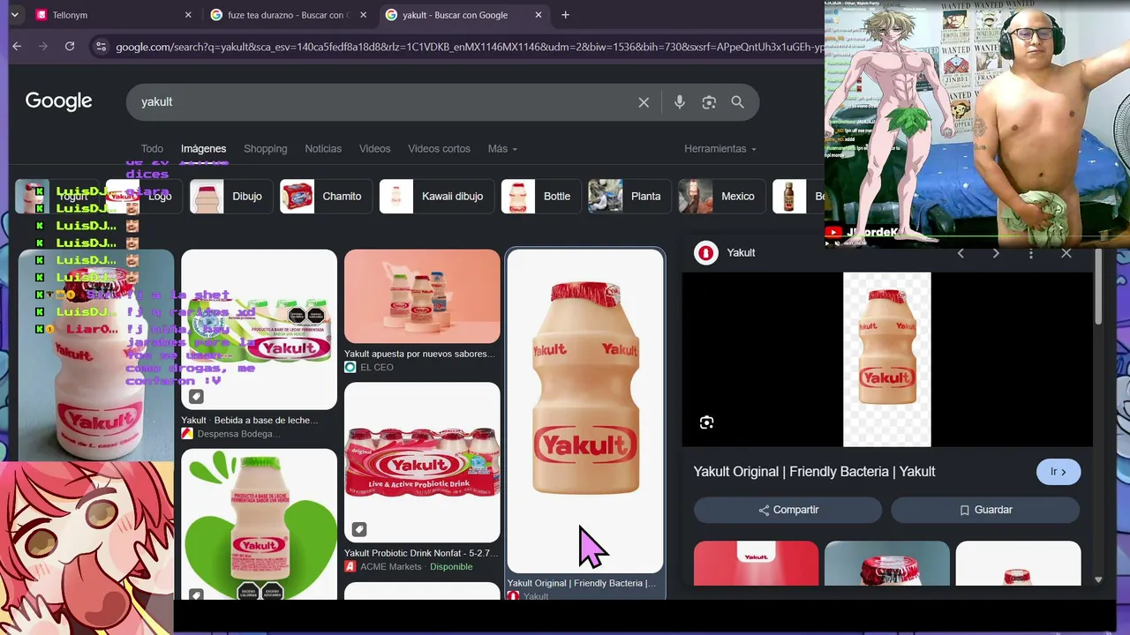The height and width of the screenshot is (635, 1130).
Task: Open the Yakult six-pack green bottles image
Action: click(x=259, y=329)
